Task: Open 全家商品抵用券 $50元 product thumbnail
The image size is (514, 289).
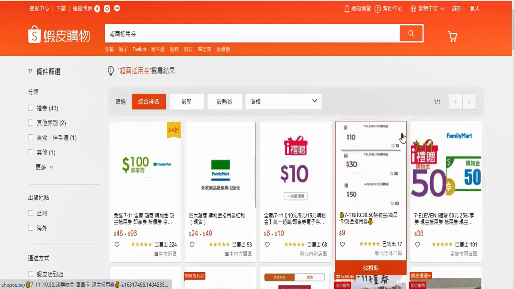Action: pyautogui.click(x=220, y=165)
